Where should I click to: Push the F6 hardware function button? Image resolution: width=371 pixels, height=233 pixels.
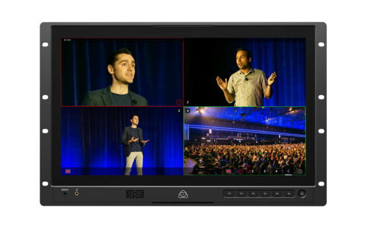(x=289, y=194)
